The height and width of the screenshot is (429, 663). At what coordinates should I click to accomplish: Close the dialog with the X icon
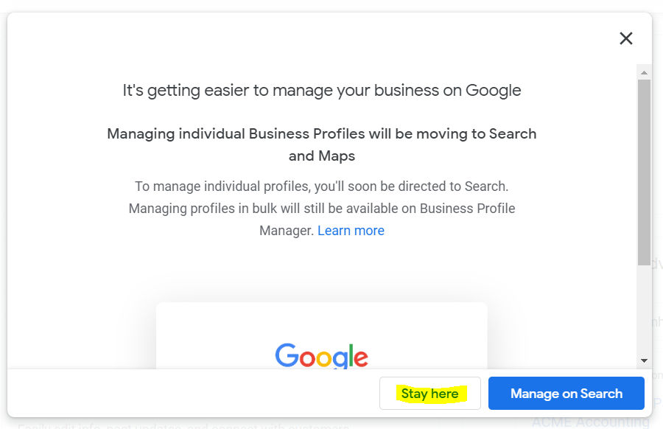(x=625, y=38)
